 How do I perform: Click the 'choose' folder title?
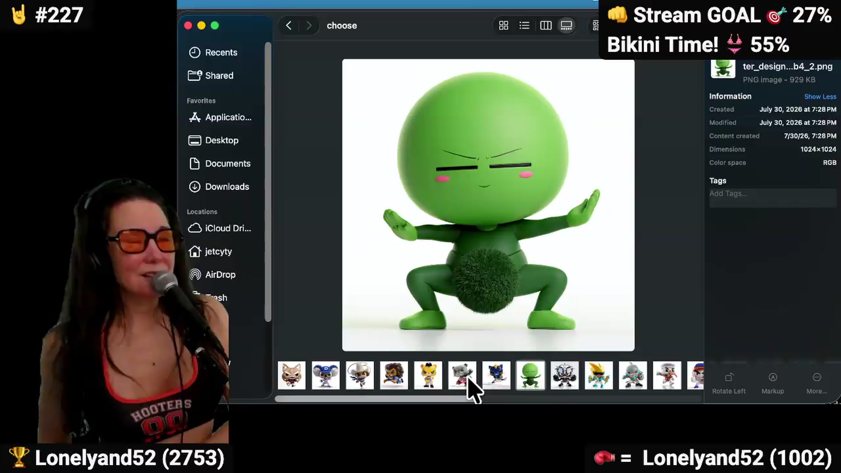342,26
